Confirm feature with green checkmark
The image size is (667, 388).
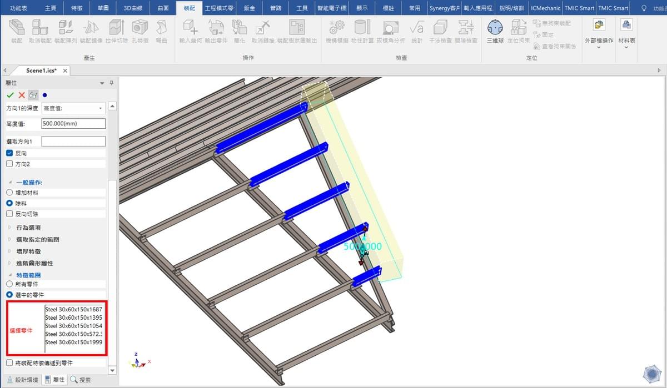click(10, 95)
